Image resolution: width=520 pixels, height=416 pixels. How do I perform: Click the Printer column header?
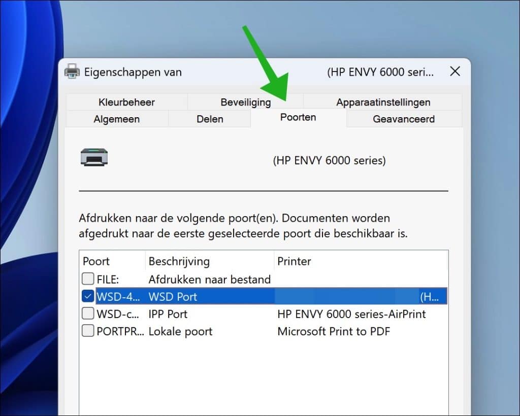click(361, 261)
